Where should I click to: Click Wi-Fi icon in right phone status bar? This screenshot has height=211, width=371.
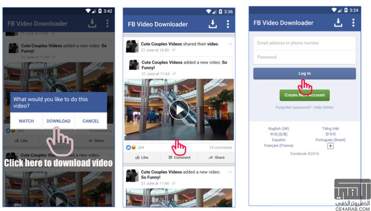[x=334, y=10]
